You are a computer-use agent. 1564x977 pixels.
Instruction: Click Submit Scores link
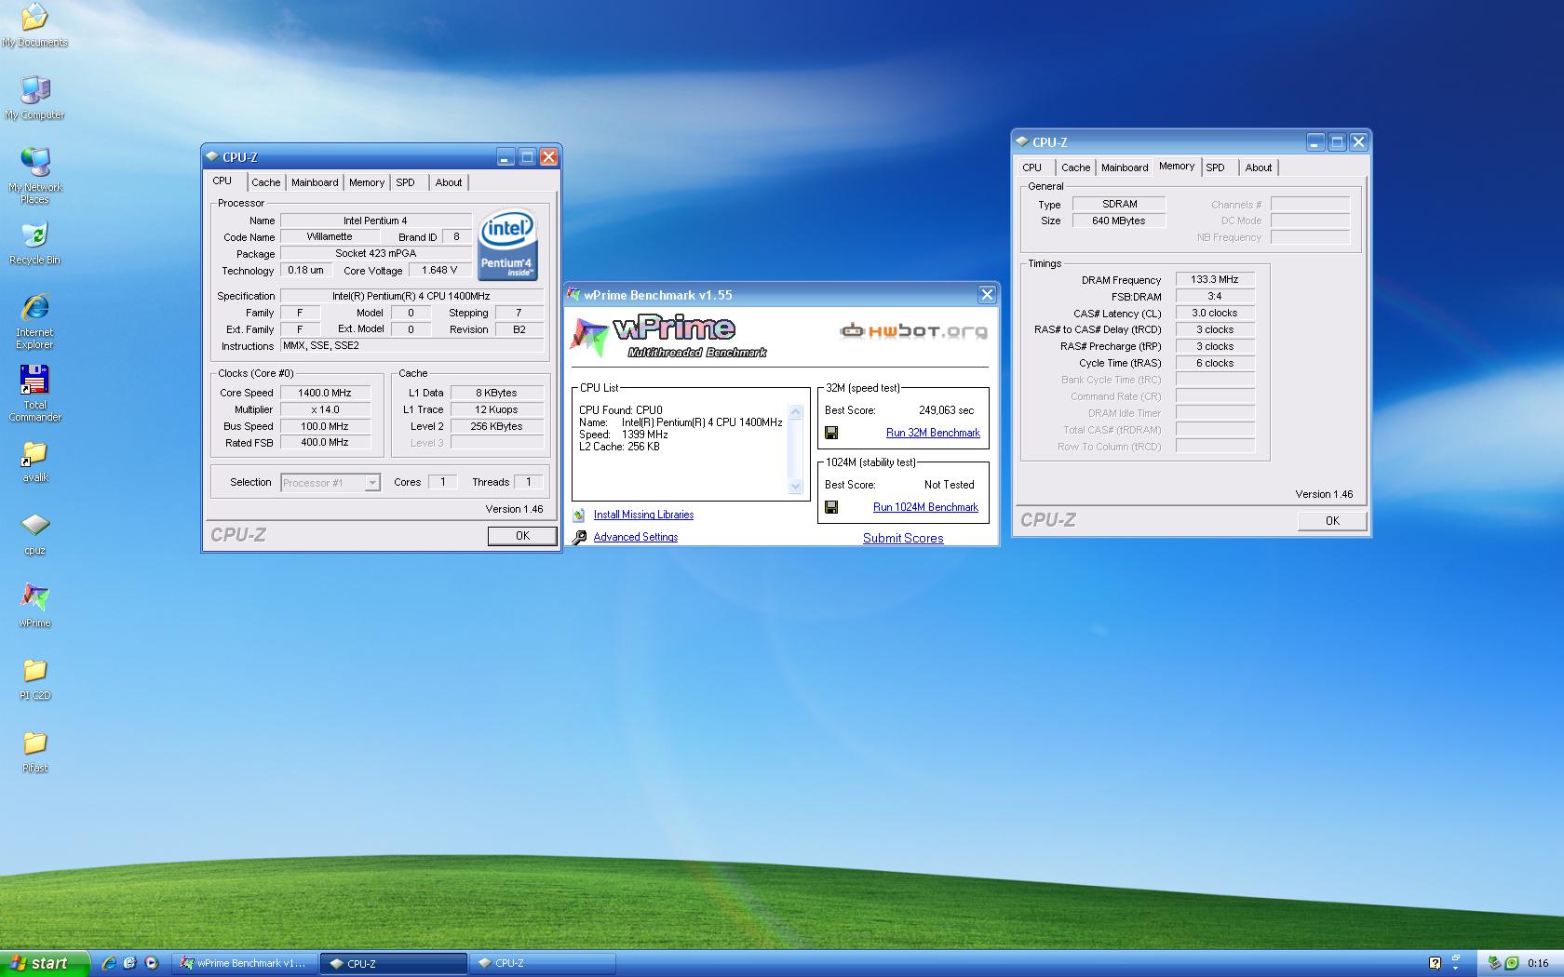click(903, 538)
